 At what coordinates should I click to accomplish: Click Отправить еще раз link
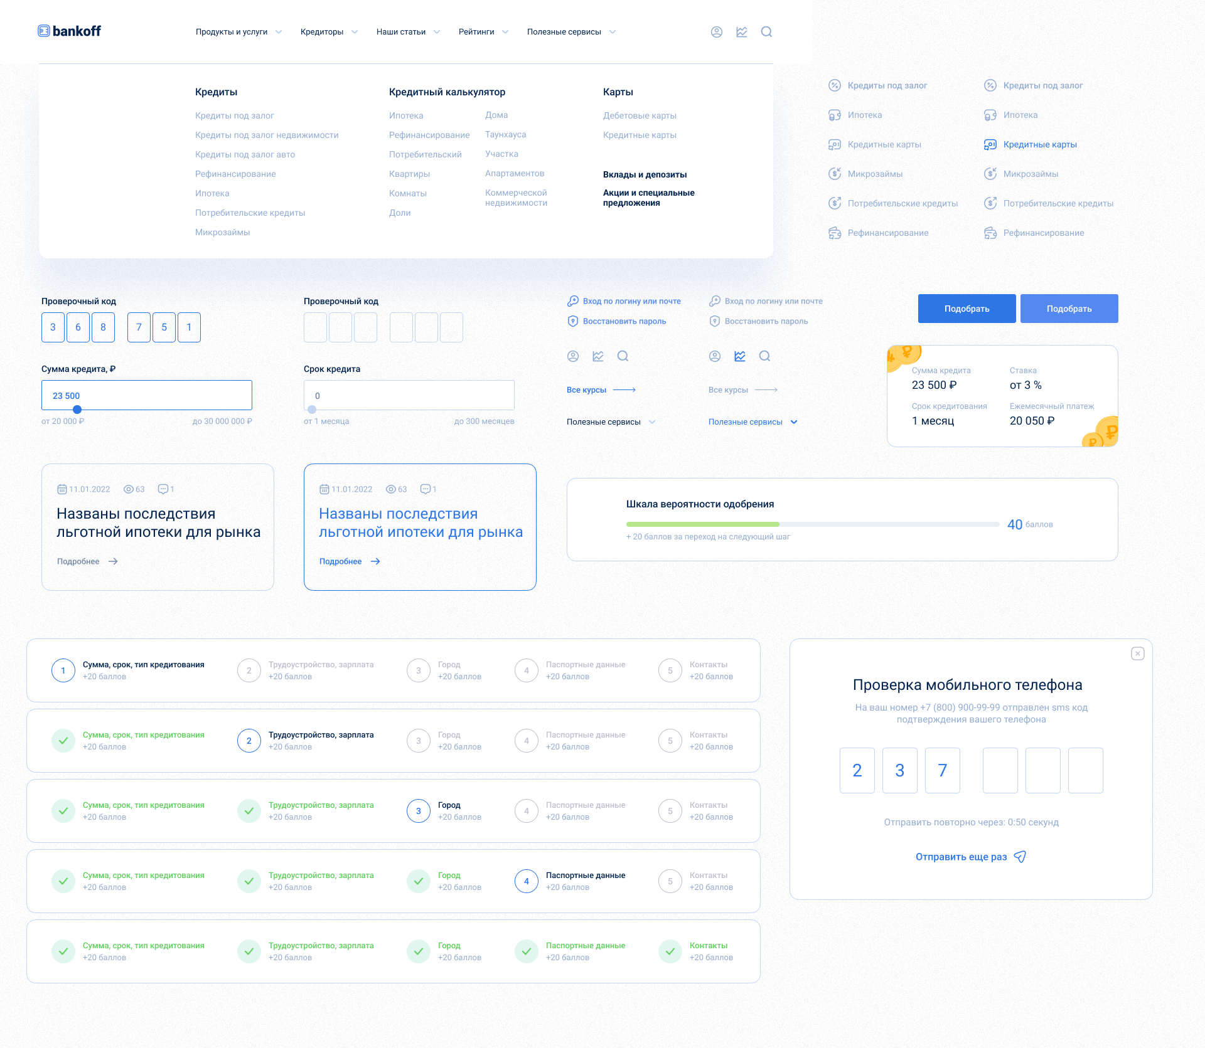[961, 857]
